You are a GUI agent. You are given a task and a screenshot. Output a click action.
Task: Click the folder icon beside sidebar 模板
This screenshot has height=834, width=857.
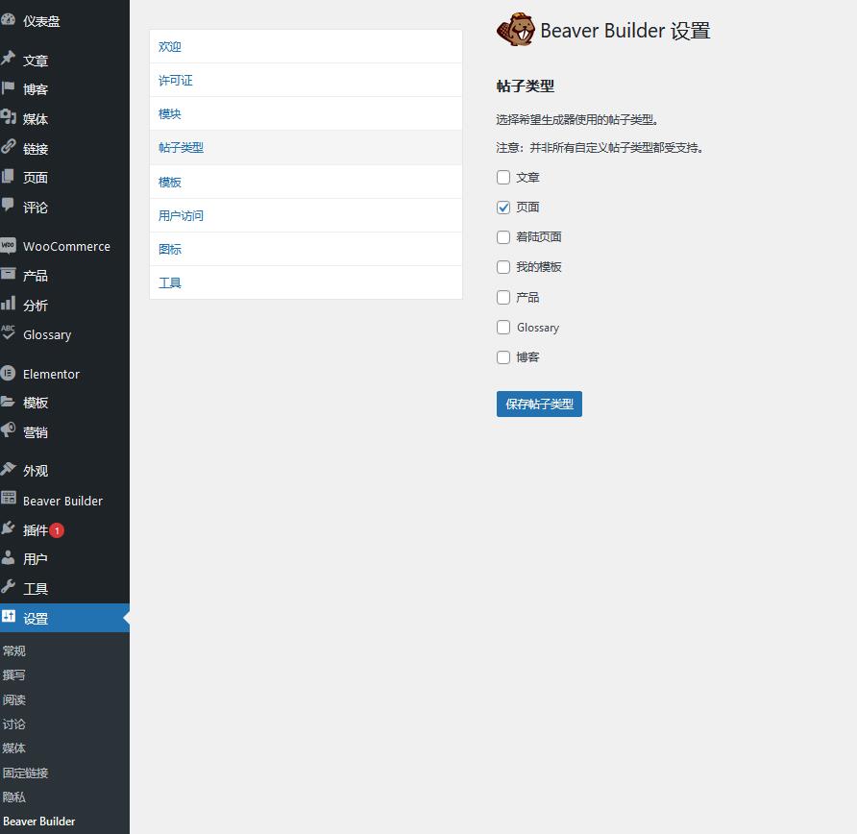pos(8,402)
